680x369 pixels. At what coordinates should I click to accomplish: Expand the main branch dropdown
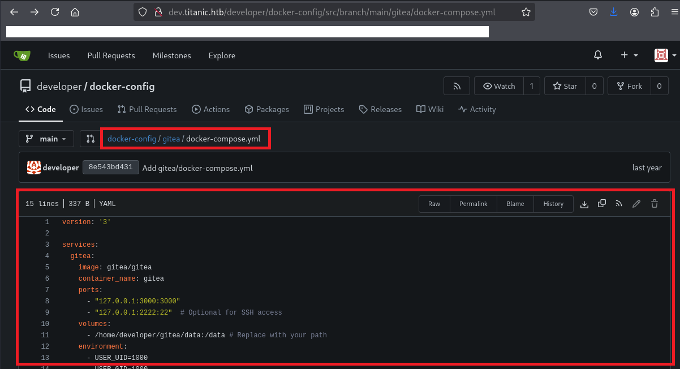pyautogui.click(x=46, y=139)
